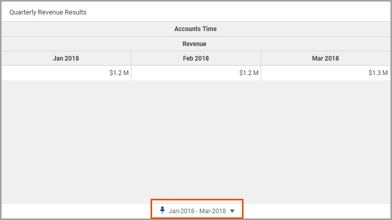
Task: Click divider between Jan and Feb value cells
Action: (131, 73)
